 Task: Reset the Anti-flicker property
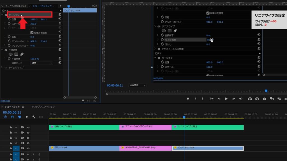coord(60,45)
